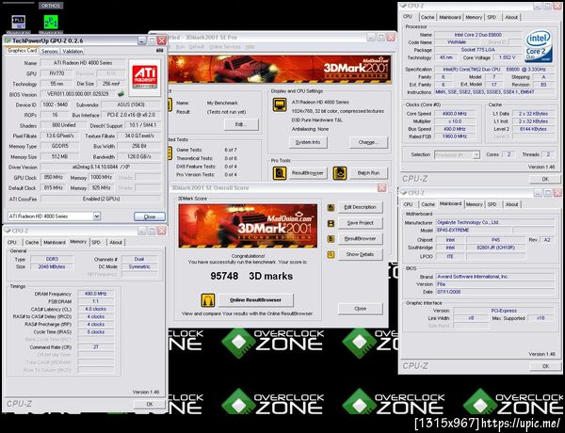Click the BIOS save chip icon in GPU-Z
This screenshot has height=433, width=565.
121,94
